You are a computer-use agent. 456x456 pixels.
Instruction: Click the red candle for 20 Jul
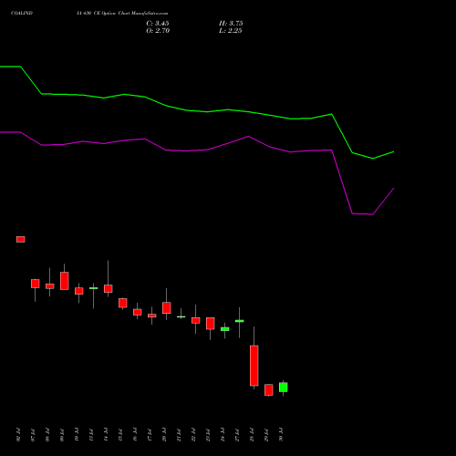coord(167,308)
